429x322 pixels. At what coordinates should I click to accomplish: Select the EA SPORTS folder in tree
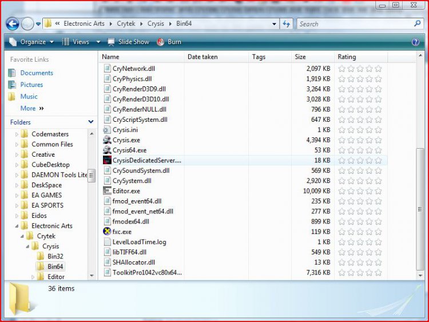point(47,205)
